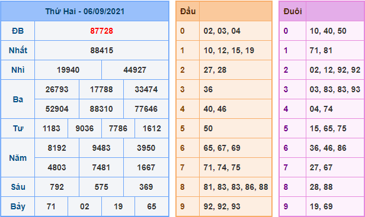Click sixth prize number 792

(57, 187)
